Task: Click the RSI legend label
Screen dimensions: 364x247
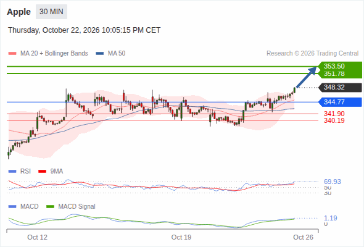Action: 25,172
